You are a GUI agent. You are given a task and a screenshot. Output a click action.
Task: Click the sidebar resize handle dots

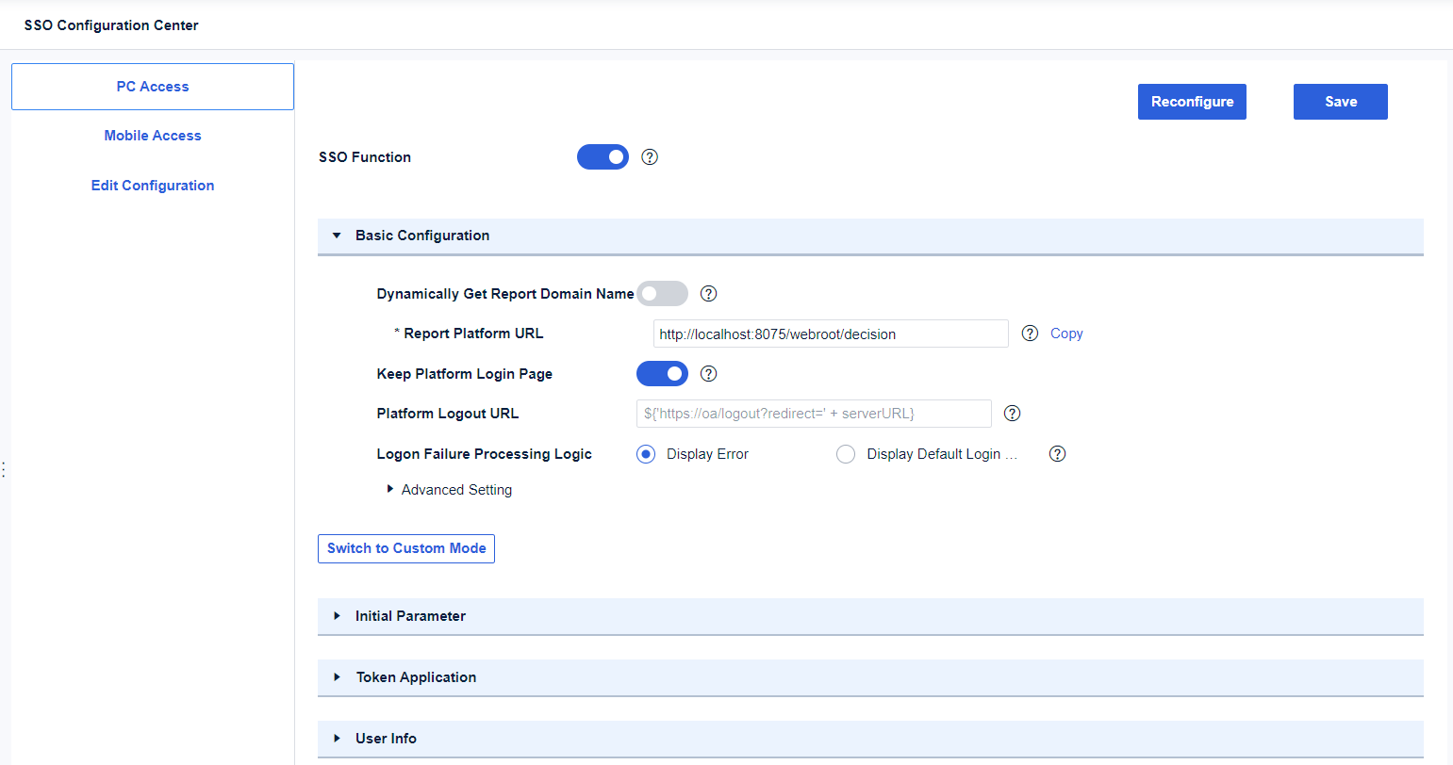click(x=4, y=469)
